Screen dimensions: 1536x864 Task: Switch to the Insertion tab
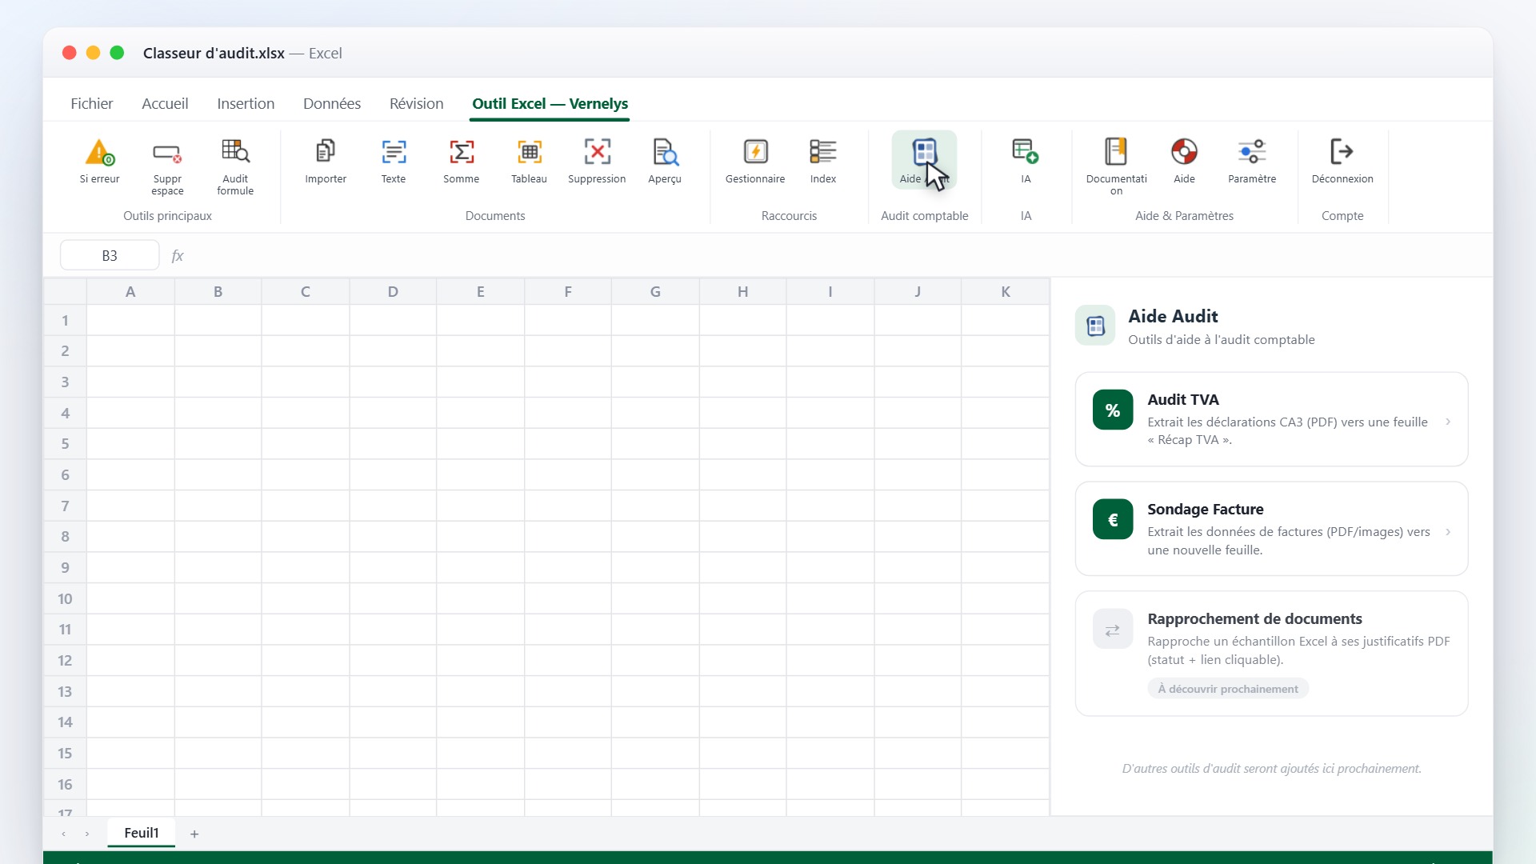pyautogui.click(x=246, y=104)
